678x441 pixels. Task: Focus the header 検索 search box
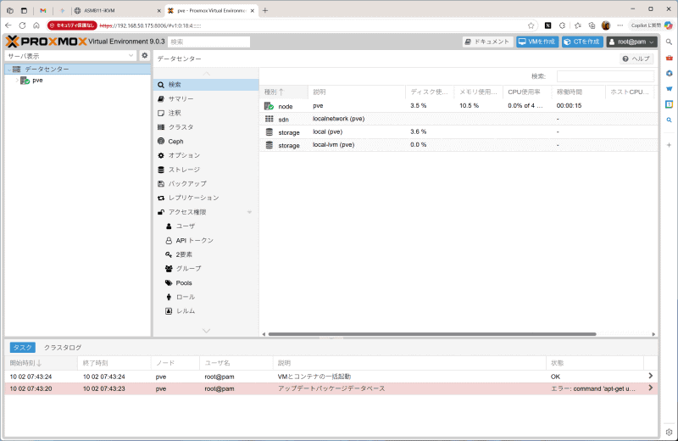point(208,42)
